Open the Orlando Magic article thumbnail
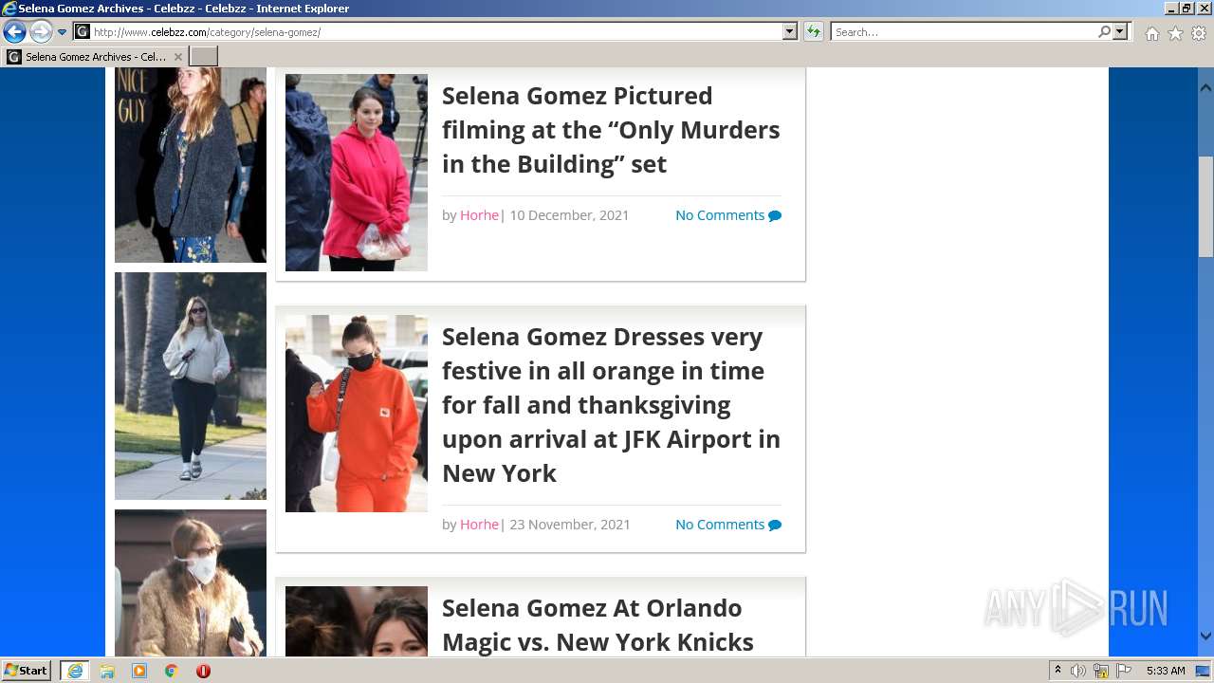Viewport: 1214px width, 683px height. pos(357,621)
